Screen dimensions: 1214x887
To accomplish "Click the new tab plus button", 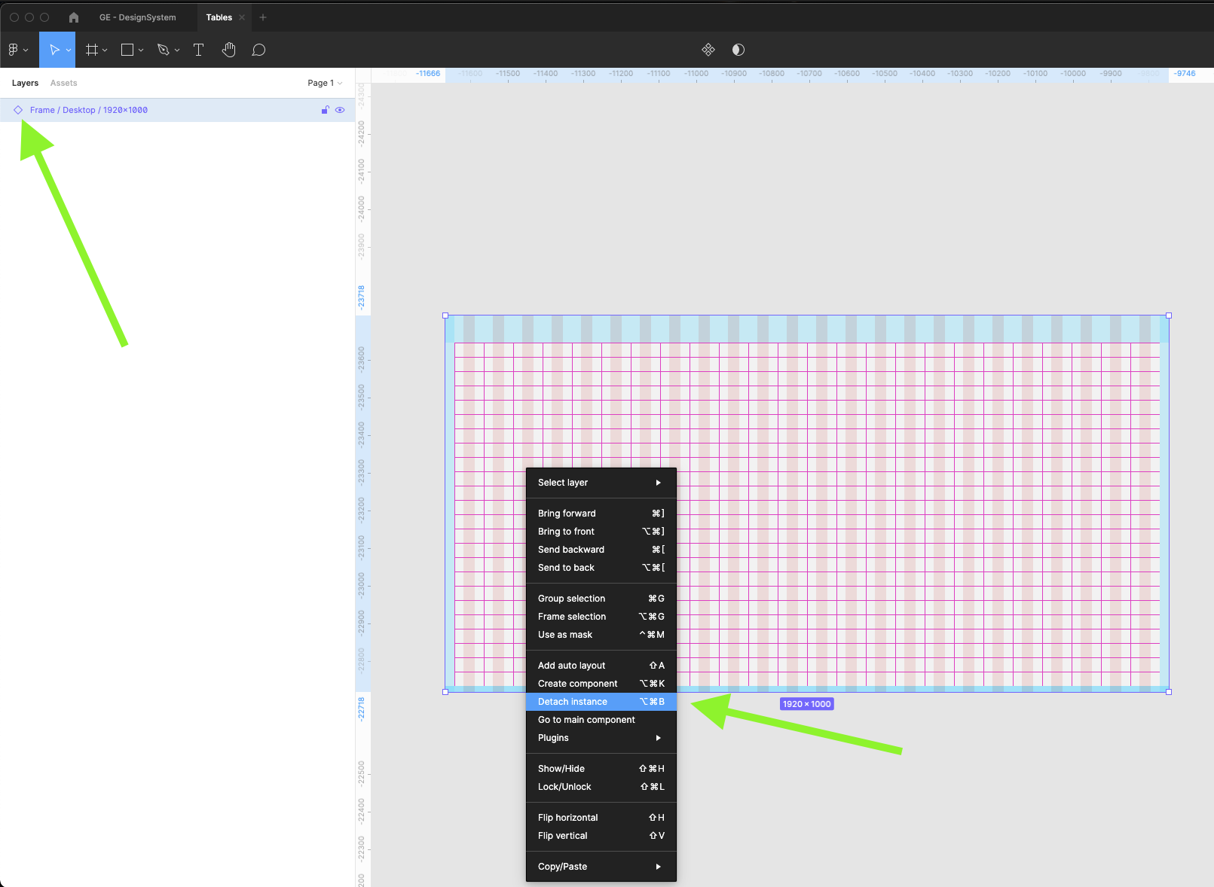I will (263, 17).
